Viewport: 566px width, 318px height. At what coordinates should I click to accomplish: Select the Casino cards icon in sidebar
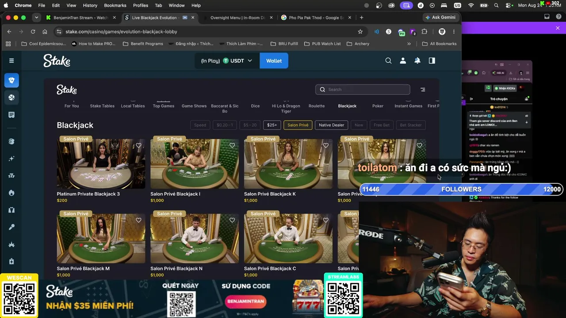pos(12,80)
